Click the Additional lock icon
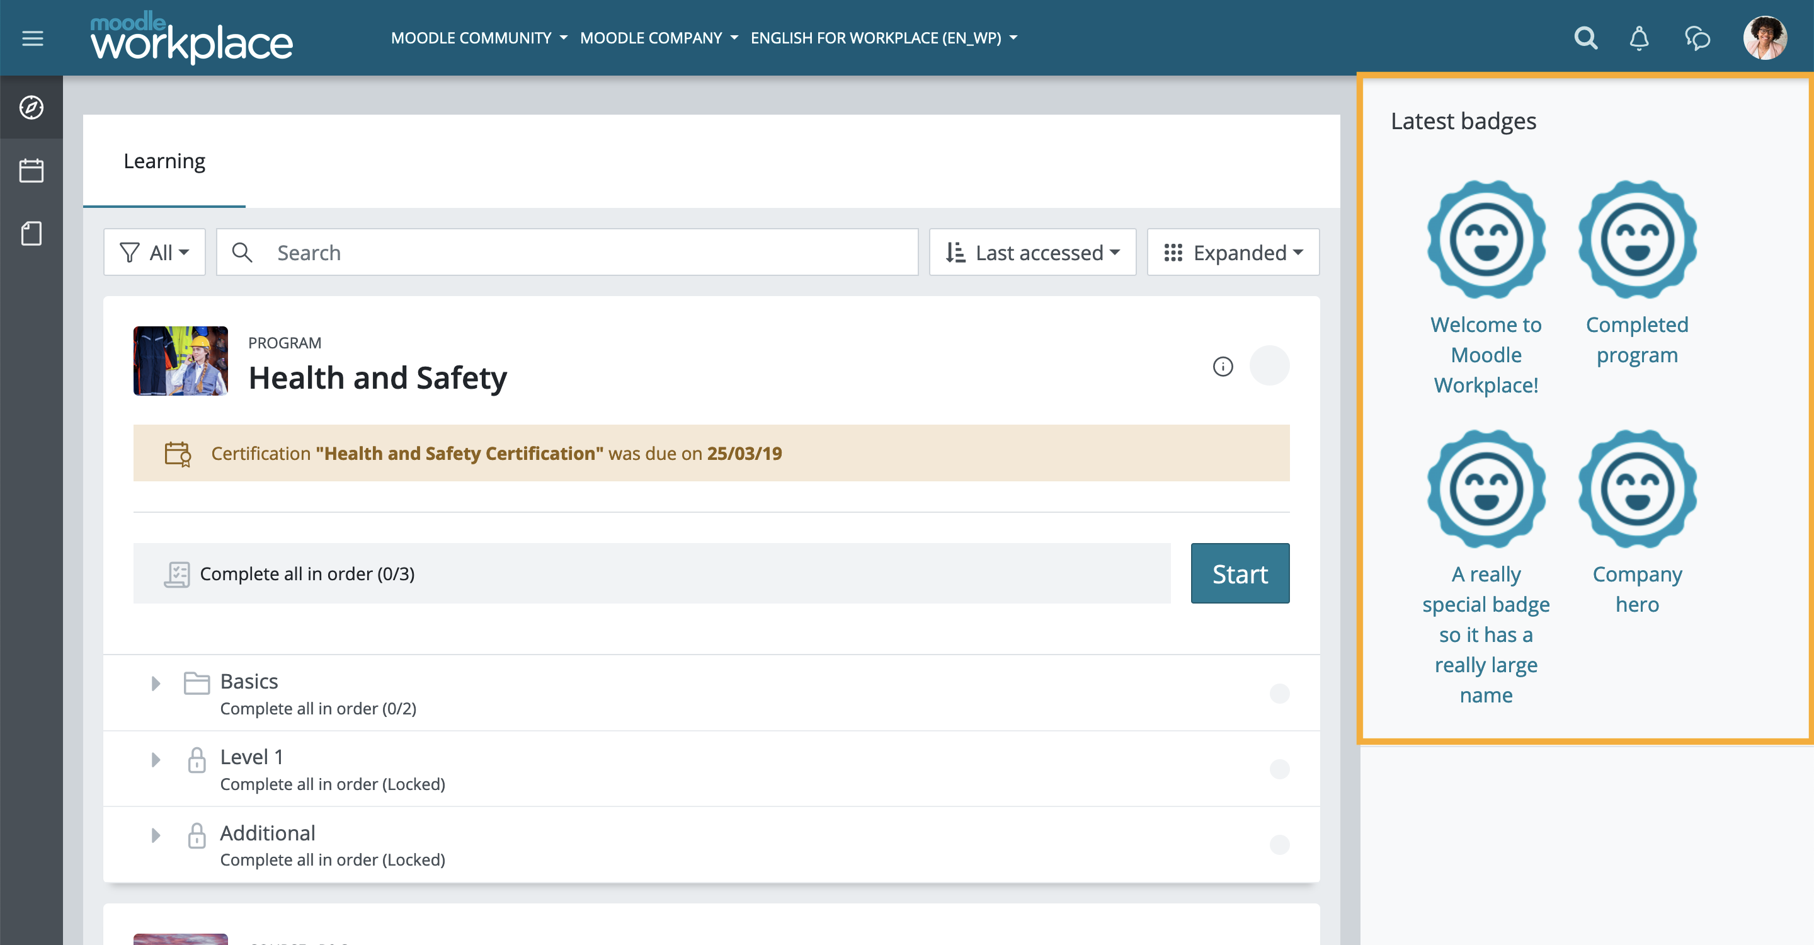The image size is (1814, 945). tap(197, 835)
